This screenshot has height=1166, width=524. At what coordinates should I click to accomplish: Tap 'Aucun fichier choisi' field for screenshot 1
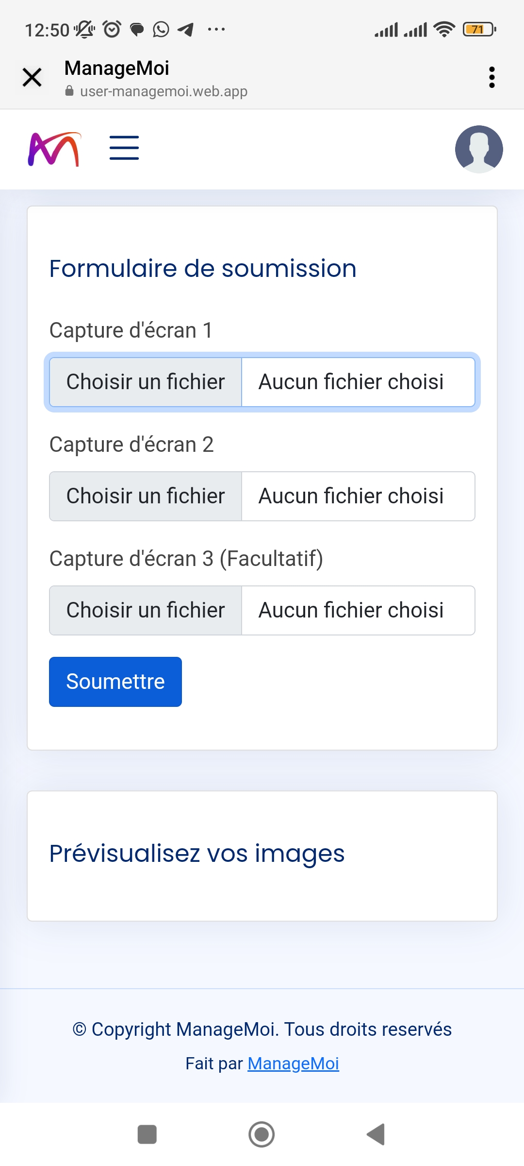point(358,382)
